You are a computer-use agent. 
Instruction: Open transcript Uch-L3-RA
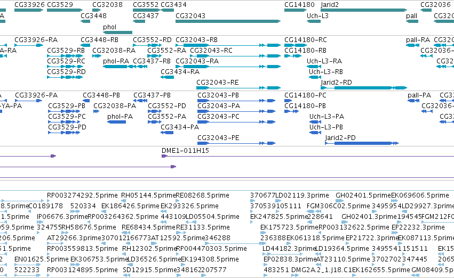tap(324, 61)
